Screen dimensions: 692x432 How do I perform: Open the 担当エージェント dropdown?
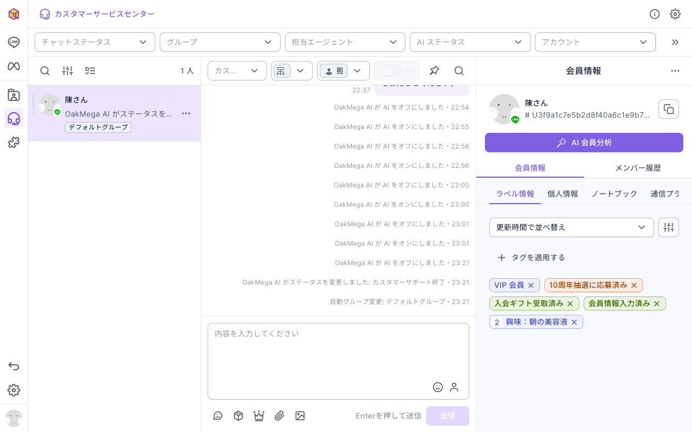click(x=345, y=42)
